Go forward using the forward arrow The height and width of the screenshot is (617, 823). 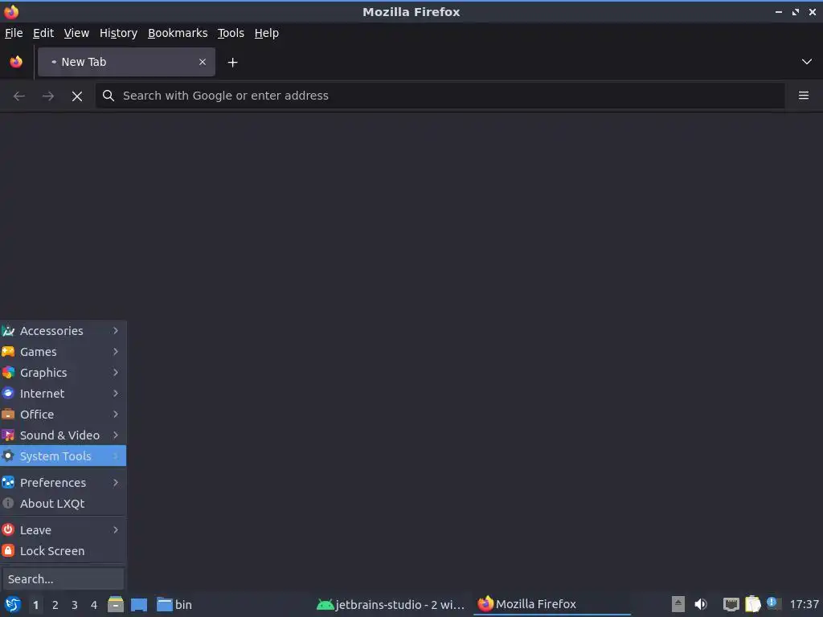point(47,96)
